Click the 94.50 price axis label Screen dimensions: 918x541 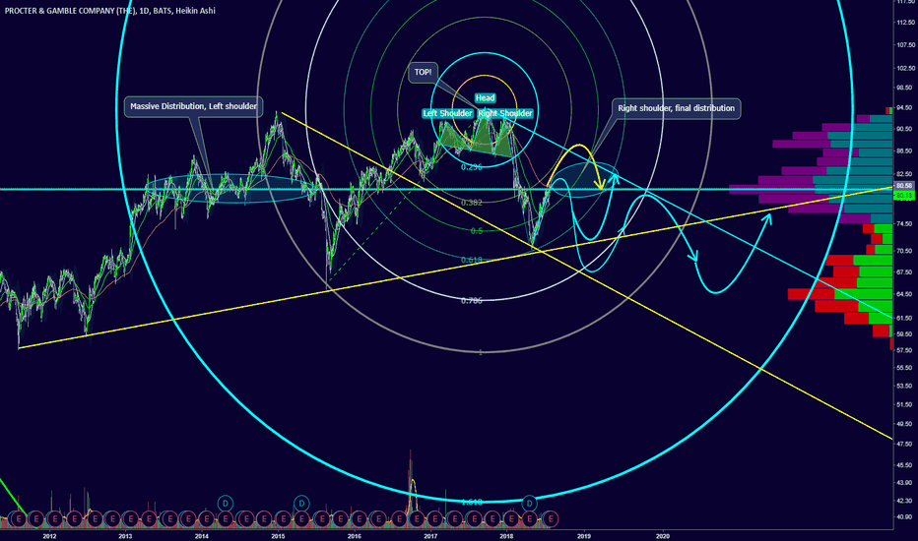point(904,107)
